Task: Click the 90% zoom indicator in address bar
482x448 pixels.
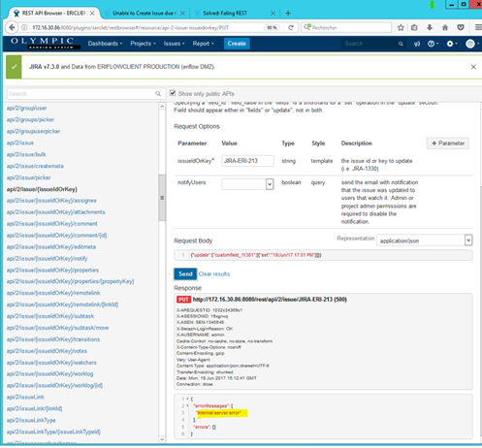Action: pos(272,27)
